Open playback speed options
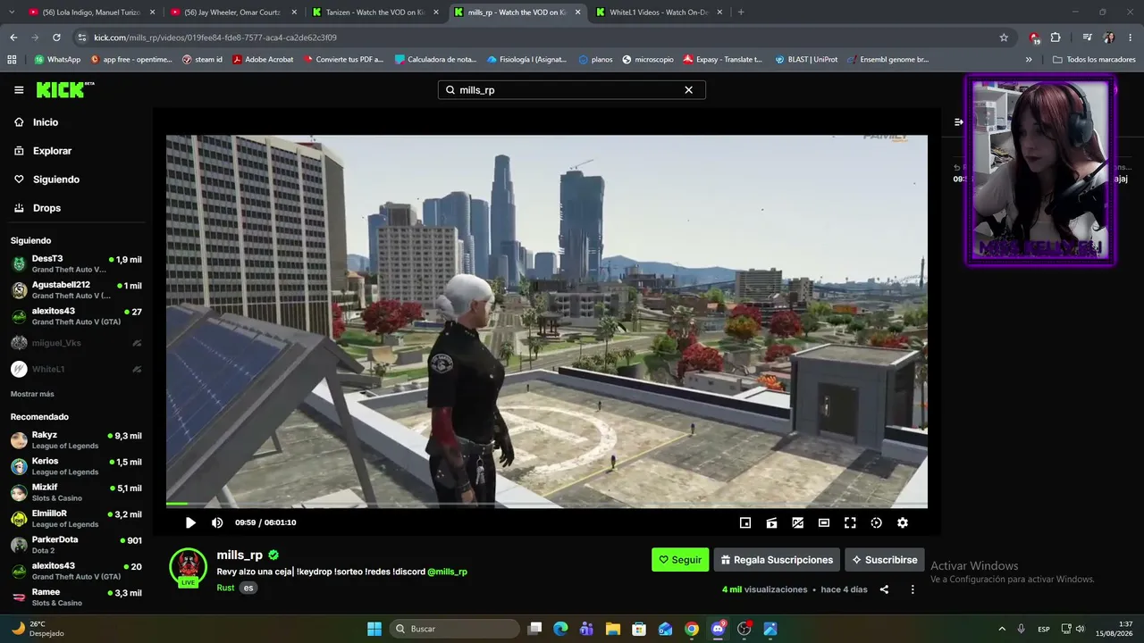 point(876,522)
